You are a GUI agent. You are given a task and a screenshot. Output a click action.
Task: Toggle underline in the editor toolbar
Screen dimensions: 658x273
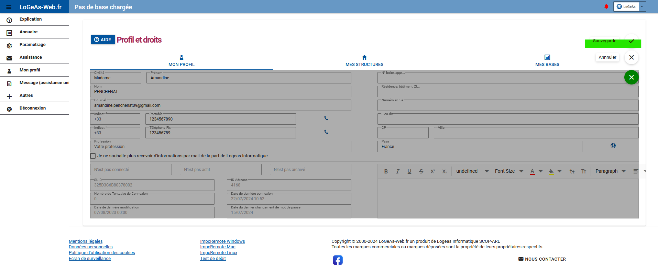click(409, 171)
